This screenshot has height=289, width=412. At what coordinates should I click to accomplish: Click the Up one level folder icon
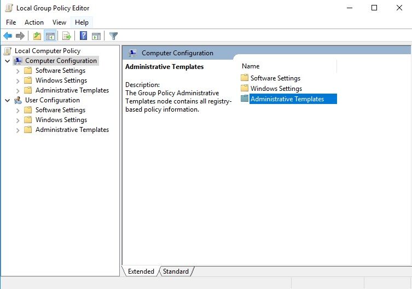37,36
